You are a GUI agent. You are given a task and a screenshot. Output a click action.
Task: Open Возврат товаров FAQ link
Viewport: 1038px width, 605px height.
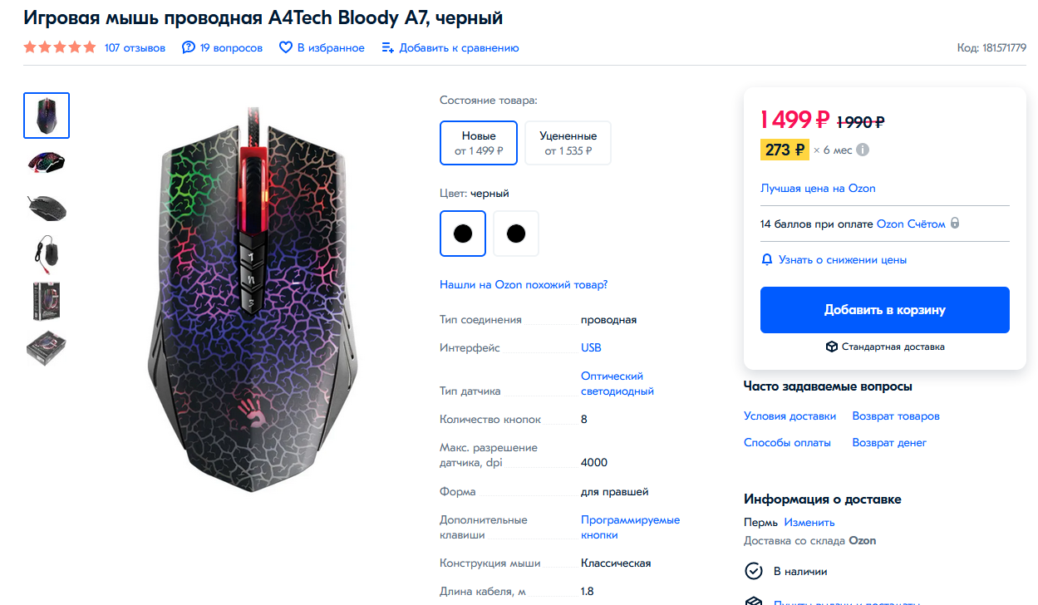896,416
